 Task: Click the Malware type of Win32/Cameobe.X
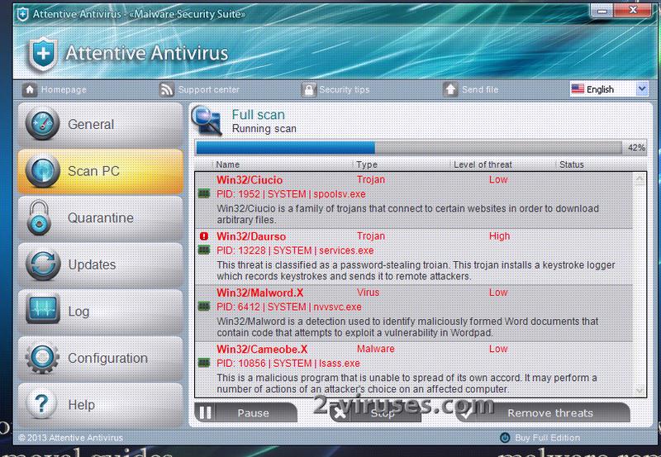tap(376, 349)
